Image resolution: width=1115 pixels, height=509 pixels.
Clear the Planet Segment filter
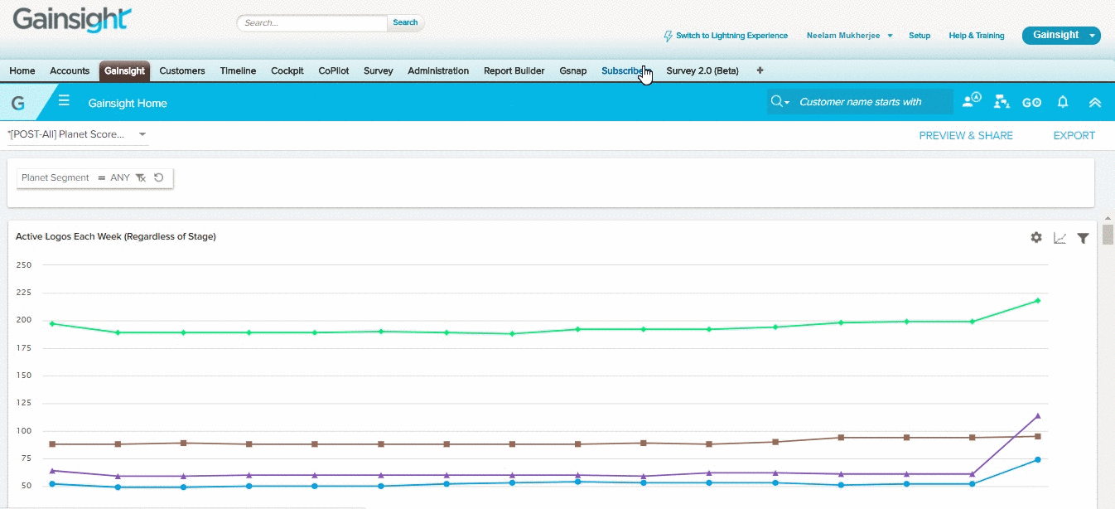[x=141, y=177]
